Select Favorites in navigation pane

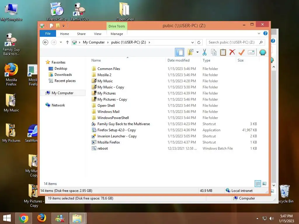pos(58,62)
